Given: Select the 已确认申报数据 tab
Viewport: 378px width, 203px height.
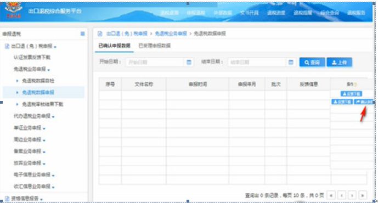Looking at the screenshot, I should 114,46.
